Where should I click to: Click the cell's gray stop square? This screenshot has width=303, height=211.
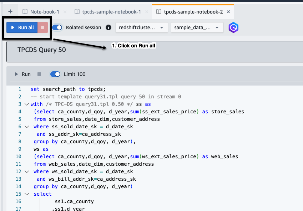click(39, 74)
